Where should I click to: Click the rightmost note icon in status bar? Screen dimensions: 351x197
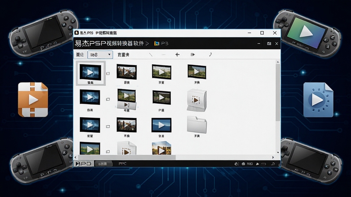click(273, 164)
